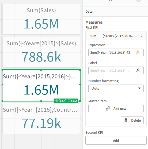Click inside the Label input field
This screenshot has width=148, height=149.
tap(110, 70)
